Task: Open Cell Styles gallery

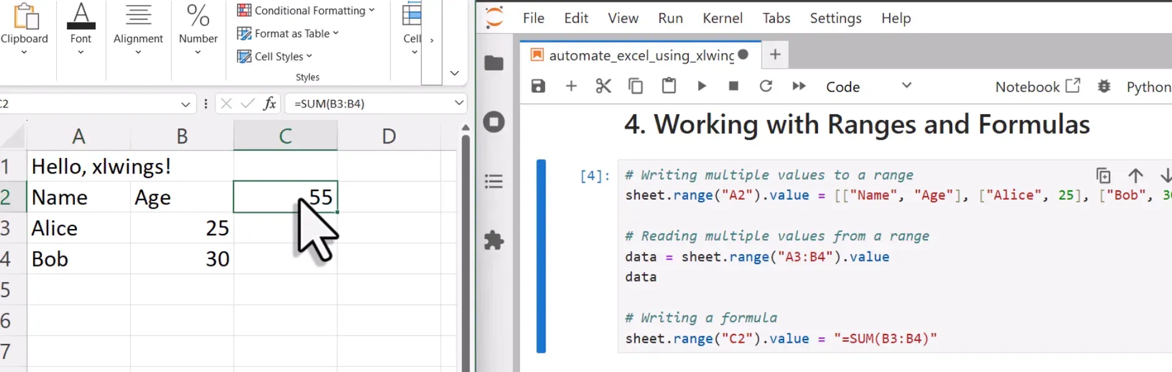Action: [275, 56]
